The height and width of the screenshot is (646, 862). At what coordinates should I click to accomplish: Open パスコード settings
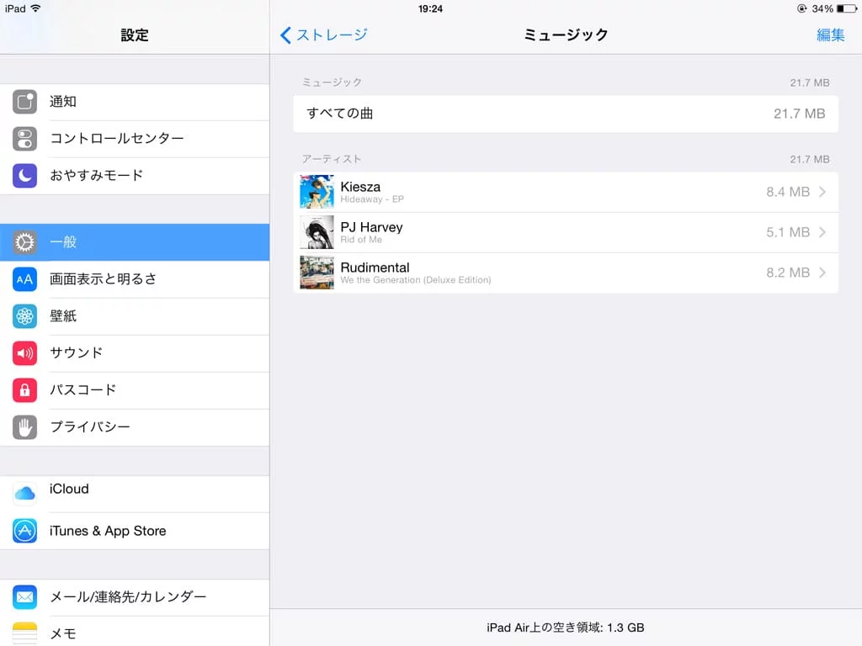click(x=135, y=390)
